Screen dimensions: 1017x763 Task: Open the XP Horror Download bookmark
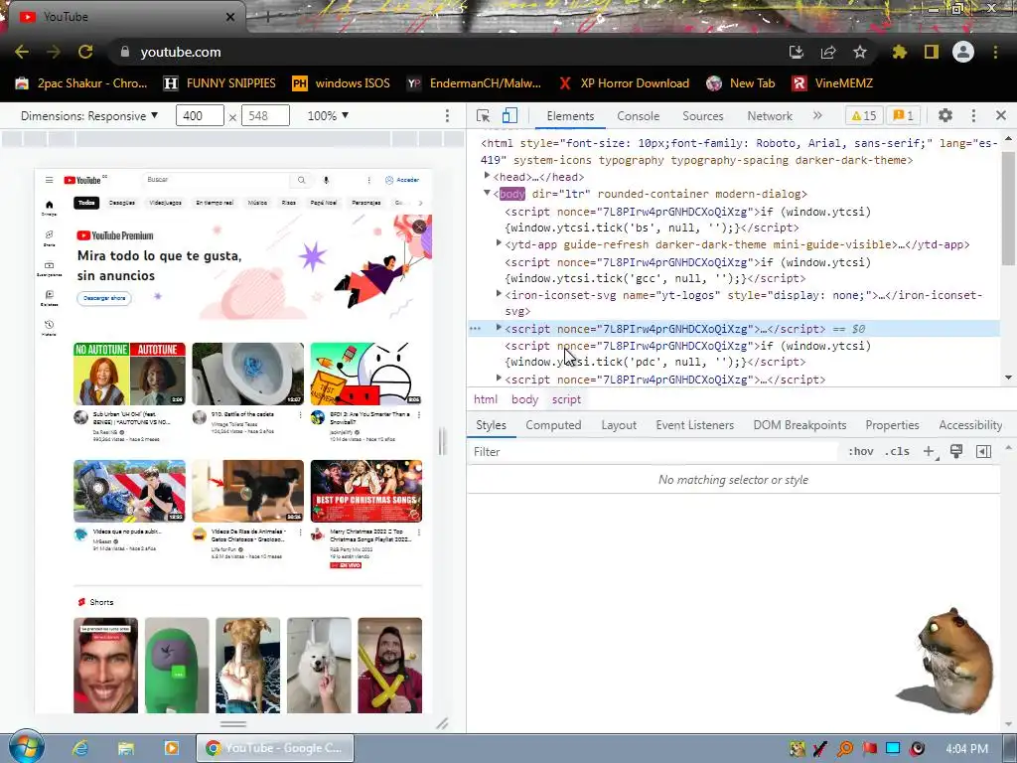tap(624, 83)
